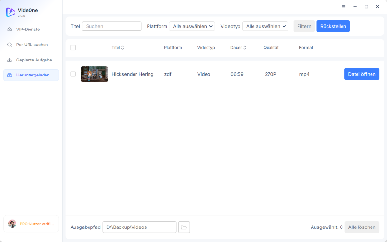This screenshot has height=242, width=387.
Task: Click the format value mp4
Action: [x=304, y=74]
